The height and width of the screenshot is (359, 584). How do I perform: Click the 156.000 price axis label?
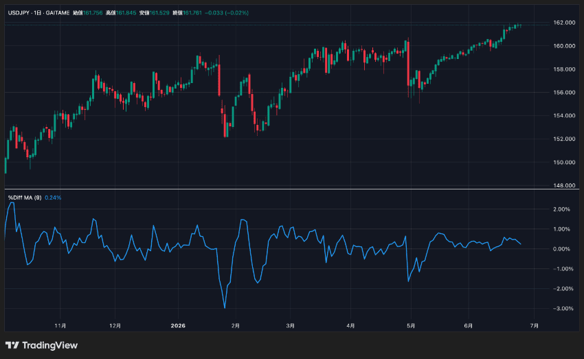pos(564,92)
